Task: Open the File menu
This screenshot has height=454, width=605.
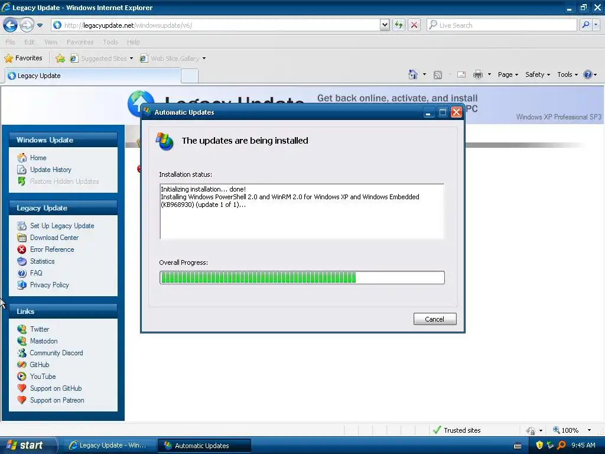Action: pyautogui.click(x=10, y=42)
